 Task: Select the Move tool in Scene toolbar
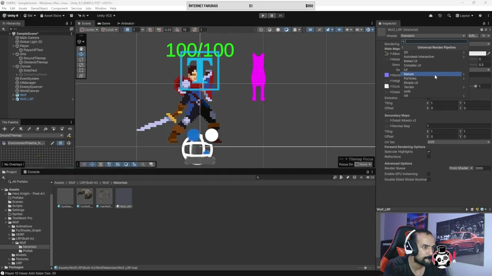tap(81, 54)
